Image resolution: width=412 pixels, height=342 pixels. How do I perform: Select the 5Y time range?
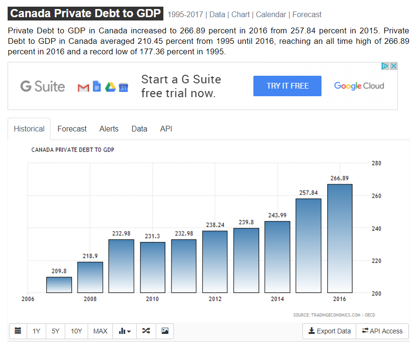55,331
